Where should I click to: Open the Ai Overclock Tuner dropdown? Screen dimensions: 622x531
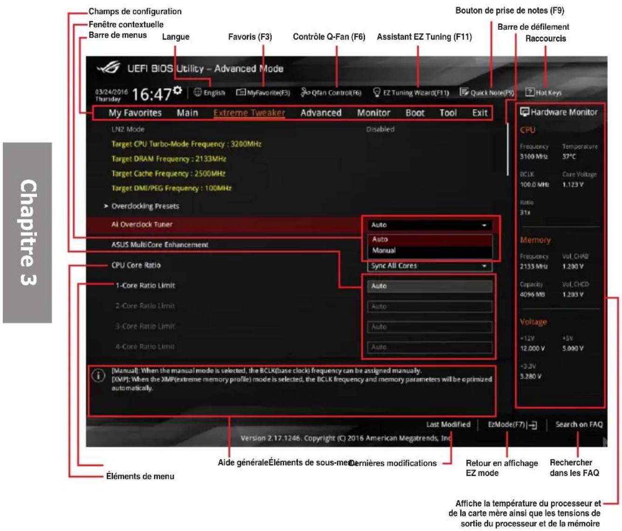coord(430,225)
